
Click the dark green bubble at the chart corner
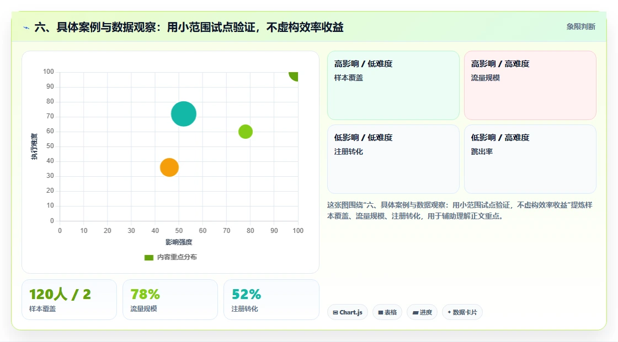pyautogui.click(x=294, y=75)
